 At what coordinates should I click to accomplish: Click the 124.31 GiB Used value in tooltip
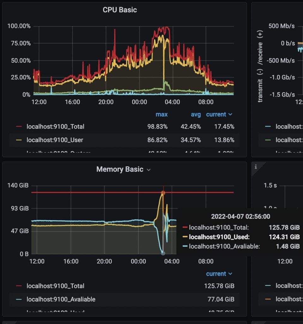pos(284,237)
